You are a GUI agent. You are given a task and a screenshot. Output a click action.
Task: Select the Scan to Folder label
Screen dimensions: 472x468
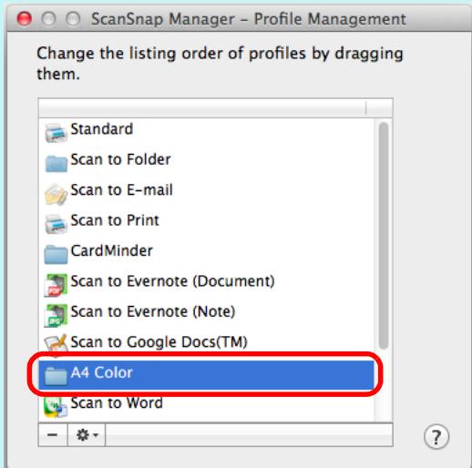(120, 159)
